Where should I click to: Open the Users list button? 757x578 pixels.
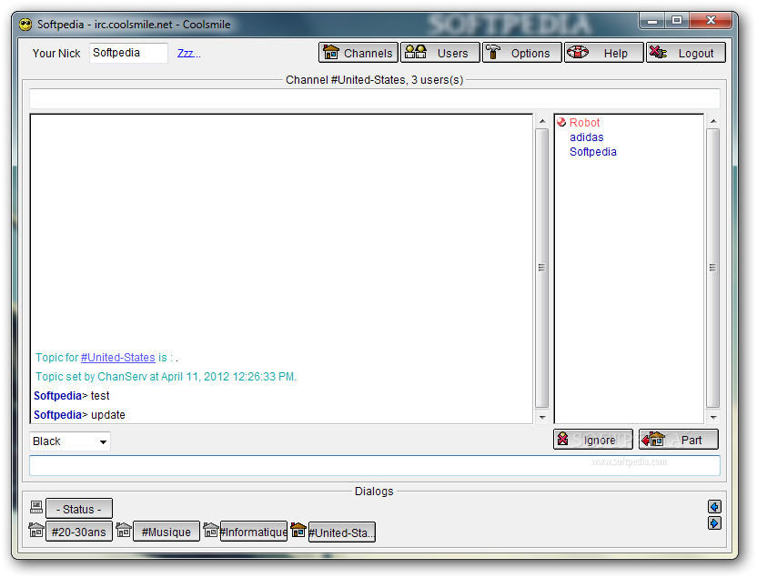click(439, 53)
